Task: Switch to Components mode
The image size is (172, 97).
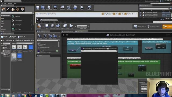Action: 153,26
